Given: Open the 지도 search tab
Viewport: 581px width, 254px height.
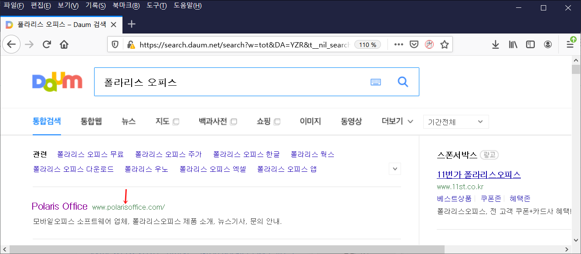Looking at the screenshot, I should coord(167,121).
